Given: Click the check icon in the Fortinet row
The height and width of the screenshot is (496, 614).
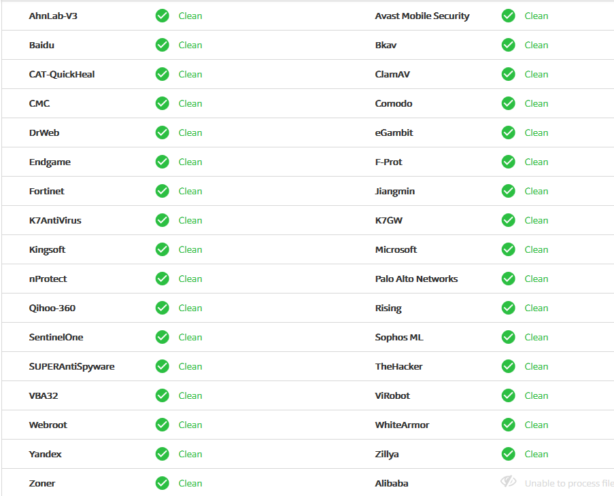Looking at the screenshot, I should 162,191.
